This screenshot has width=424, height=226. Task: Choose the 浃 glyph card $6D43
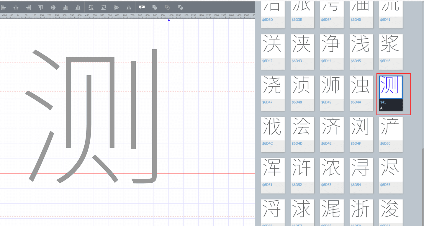pyautogui.click(x=302, y=52)
